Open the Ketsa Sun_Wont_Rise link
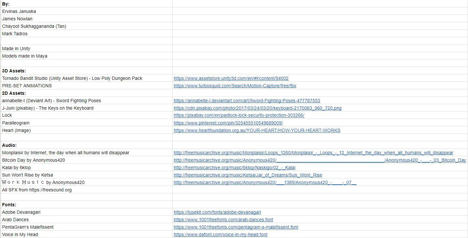 coord(248,175)
